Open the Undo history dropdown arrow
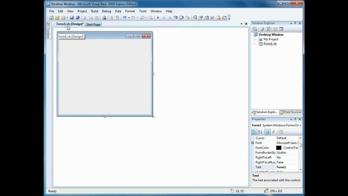348x196 pixels. pyautogui.click(x=129, y=17)
